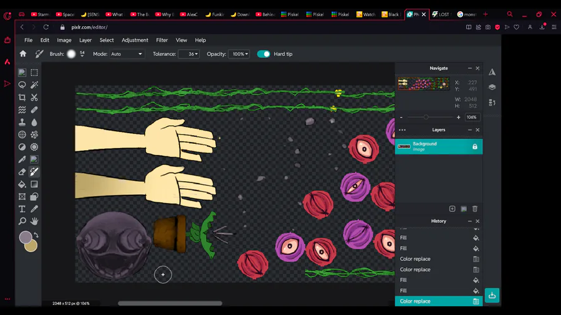The height and width of the screenshot is (315, 561).
Task: Open the View menu
Action: coord(181,40)
